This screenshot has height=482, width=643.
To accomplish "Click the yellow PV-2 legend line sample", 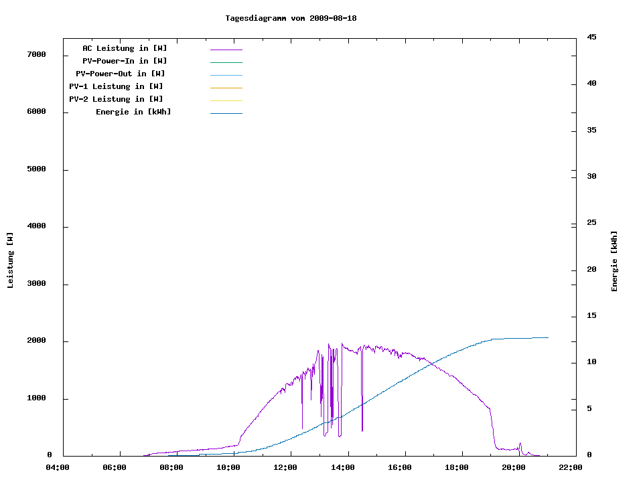I will pyautogui.click(x=226, y=100).
